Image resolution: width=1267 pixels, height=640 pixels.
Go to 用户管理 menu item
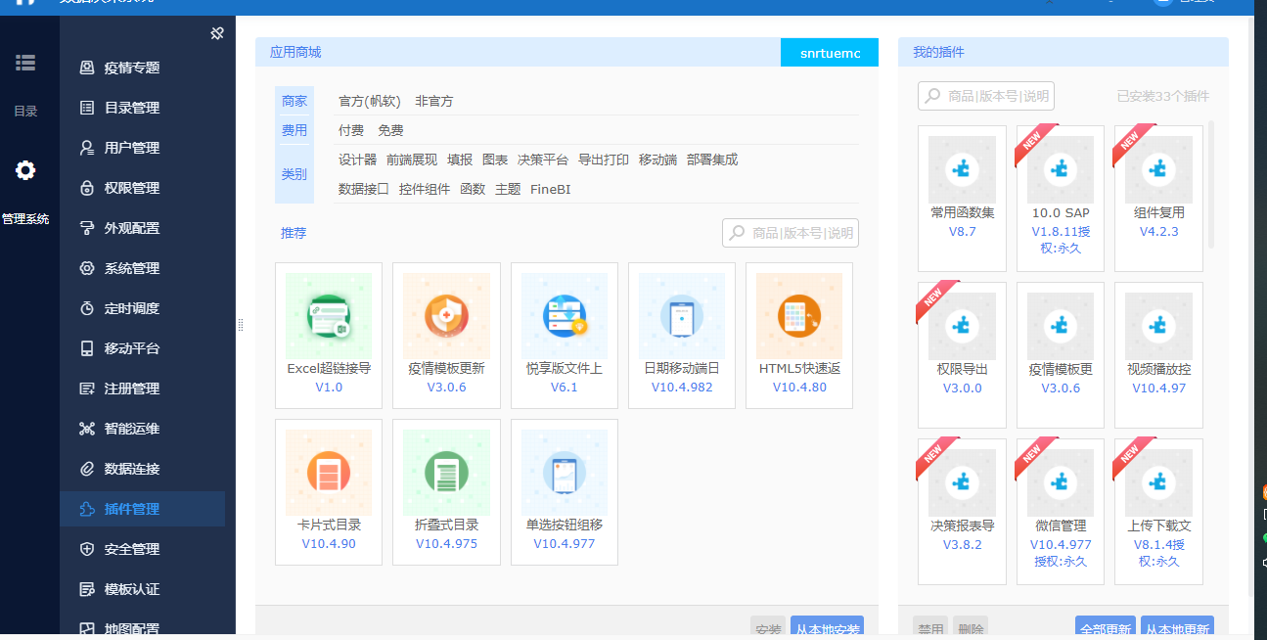coord(132,148)
